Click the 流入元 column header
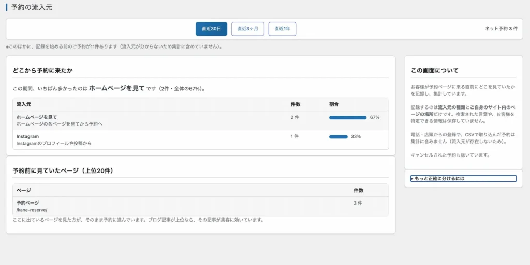 pyautogui.click(x=24, y=104)
